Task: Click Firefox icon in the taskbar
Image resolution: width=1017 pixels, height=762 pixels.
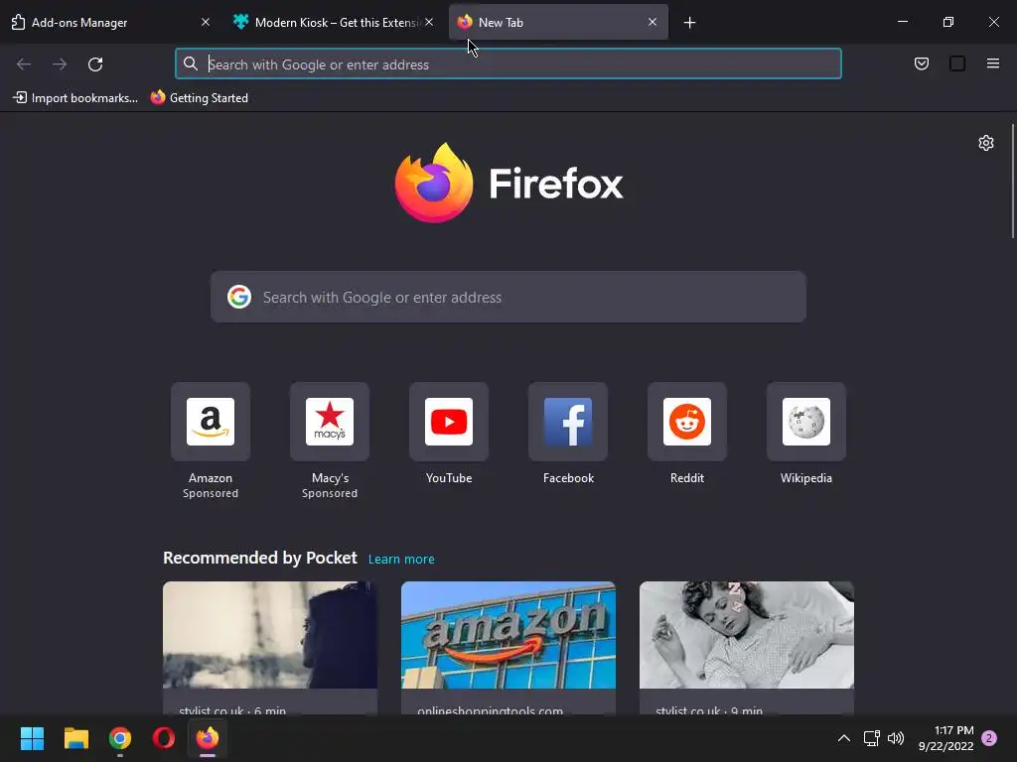Action: coord(208,738)
